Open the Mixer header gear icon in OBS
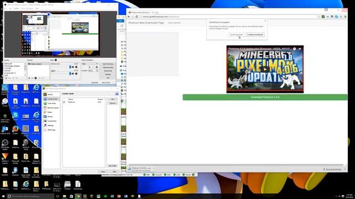The width and height of the screenshot is (355, 199). (55, 60)
